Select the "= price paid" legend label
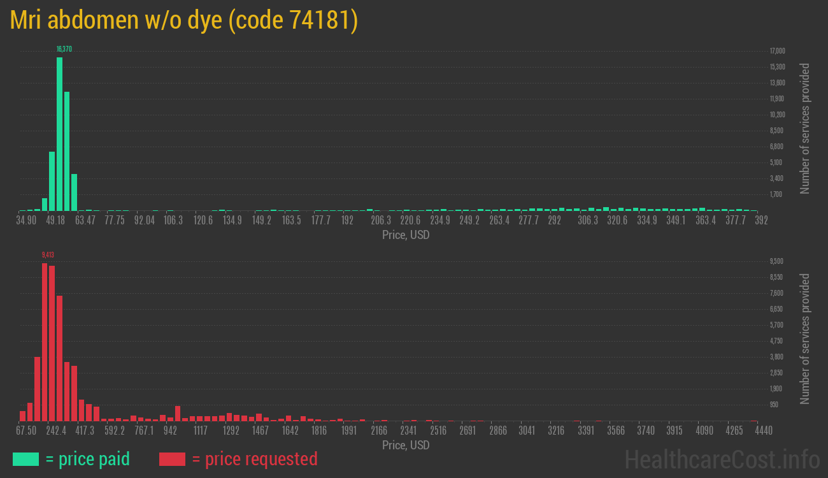The width and height of the screenshot is (828, 478). [x=88, y=459]
